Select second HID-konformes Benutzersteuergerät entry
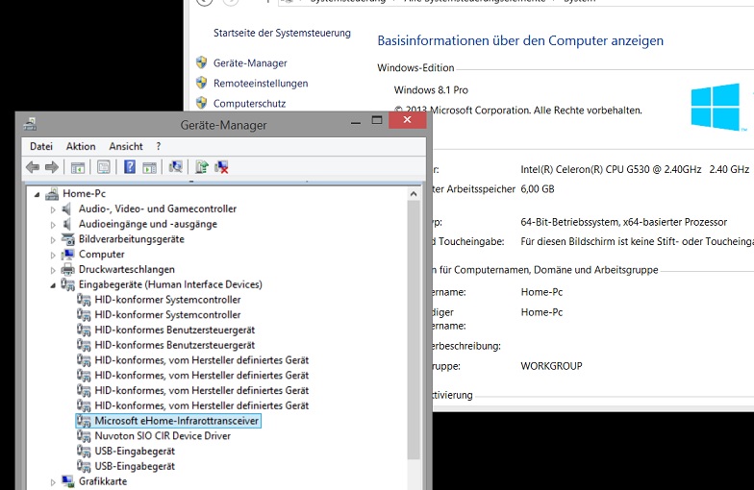 coord(175,345)
